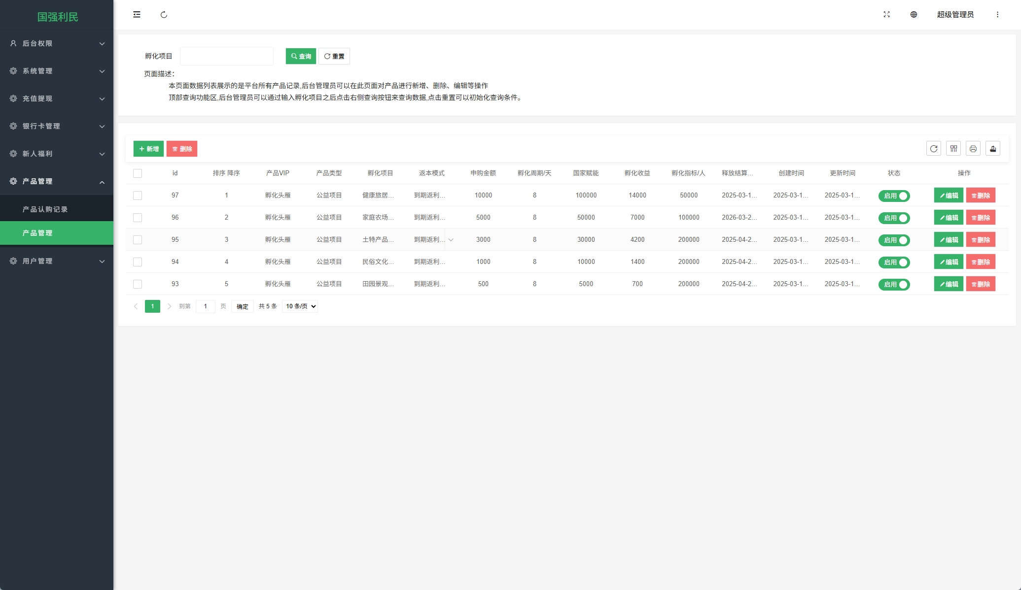Enter fullscreen mode via header icon

[x=886, y=15]
